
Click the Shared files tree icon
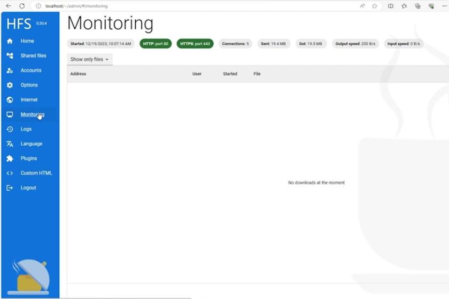[10, 56]
